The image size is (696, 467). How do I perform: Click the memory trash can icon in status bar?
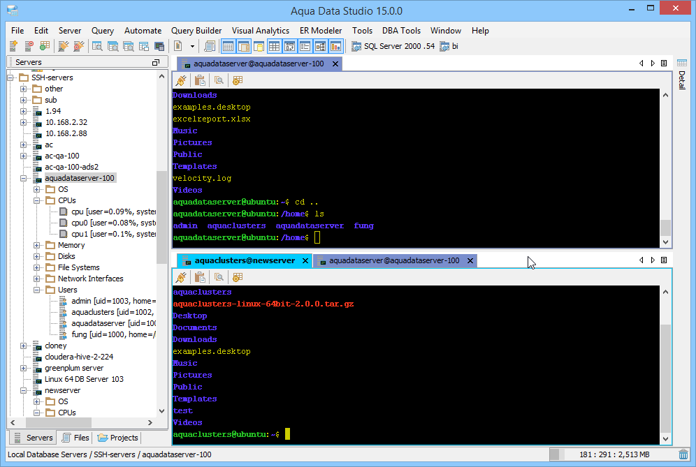pyautogui.click(x=683, y=454)
